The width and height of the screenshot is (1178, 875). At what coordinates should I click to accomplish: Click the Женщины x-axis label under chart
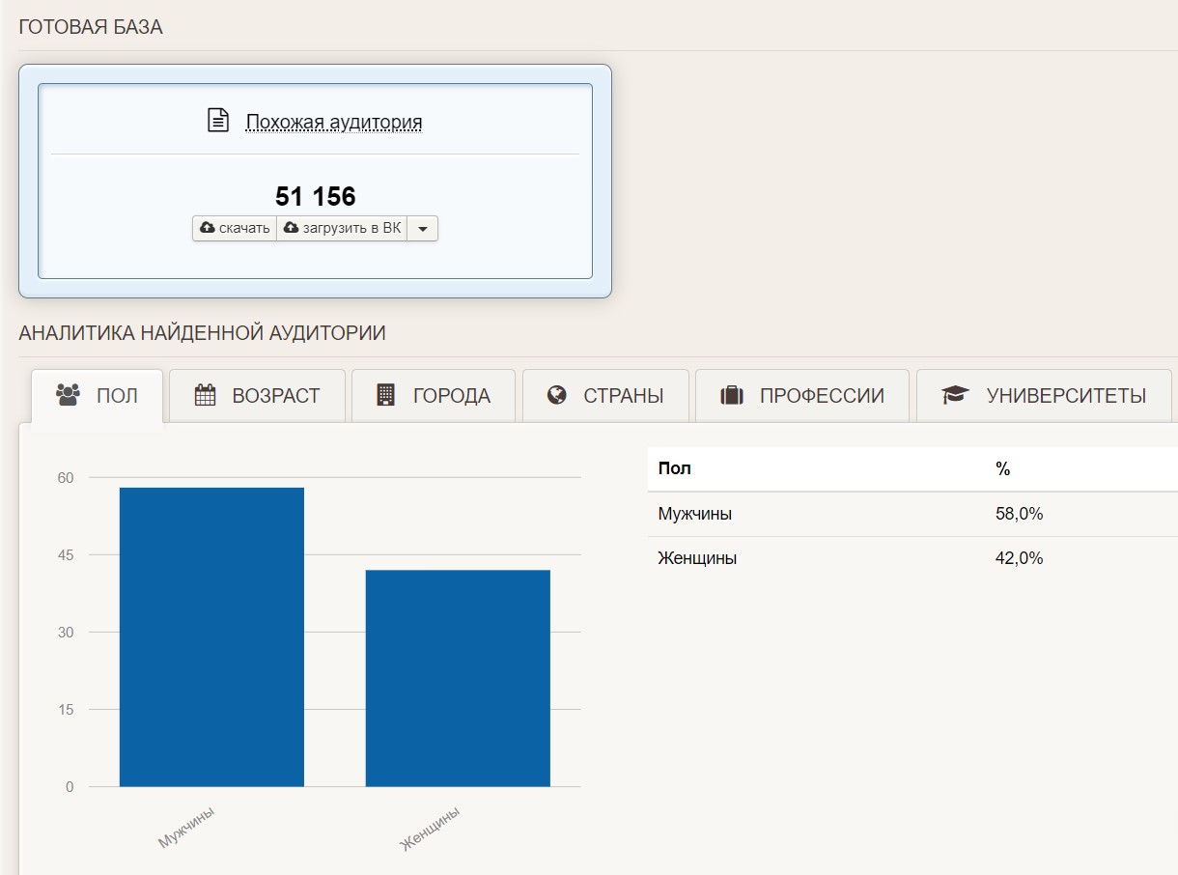pyautogui.click(x=431, y=829)
